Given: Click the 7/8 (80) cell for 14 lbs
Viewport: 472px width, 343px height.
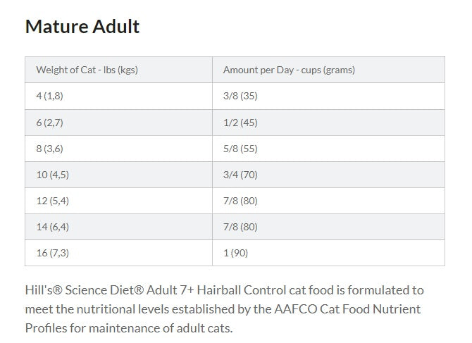Looking at the screenshot, I should click(328, 227).
